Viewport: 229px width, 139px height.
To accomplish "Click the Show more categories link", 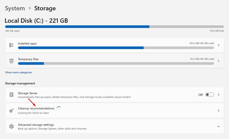I will tap(19, 72).
